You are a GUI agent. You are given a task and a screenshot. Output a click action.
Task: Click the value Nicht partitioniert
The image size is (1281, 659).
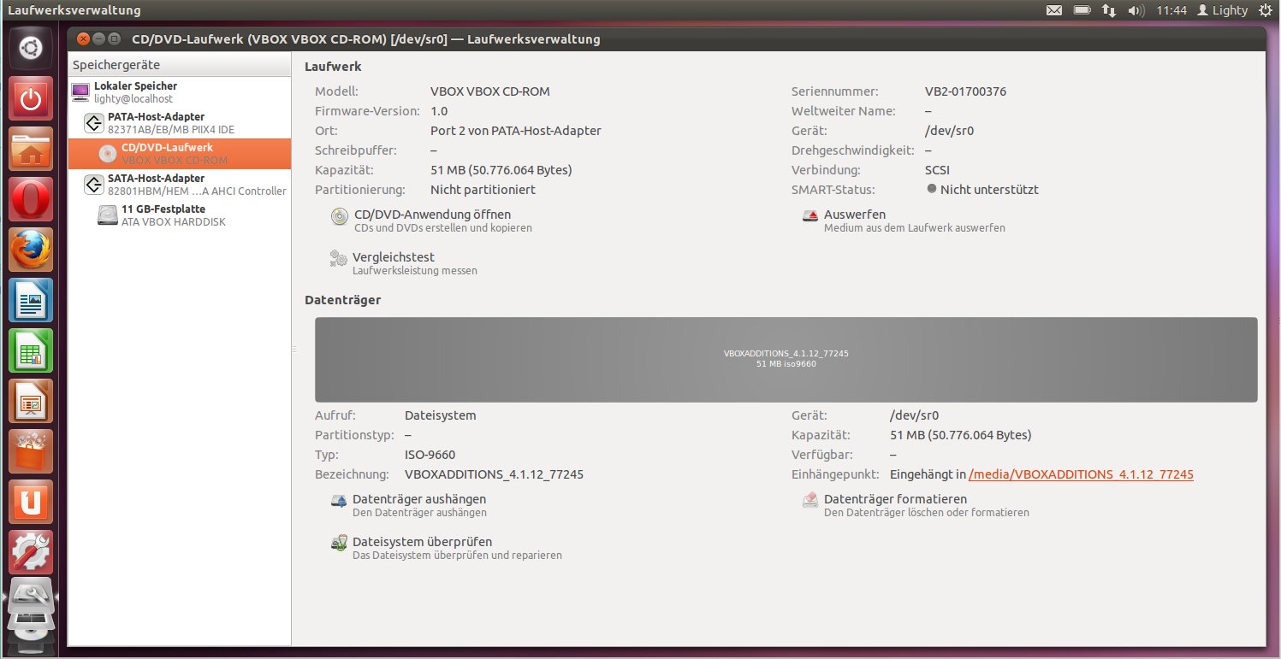pos(483,190)
